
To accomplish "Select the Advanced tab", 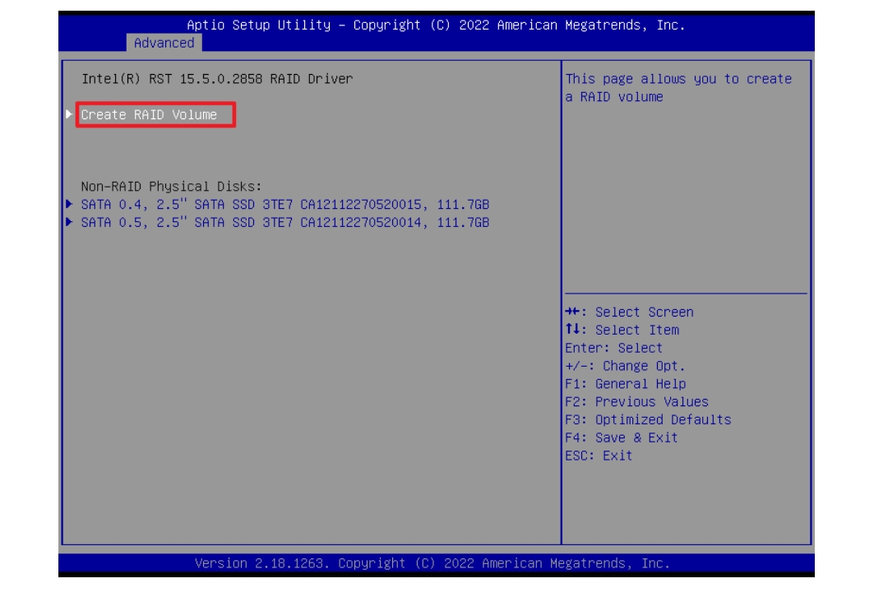I will pyautogui.click(x=164, y=43).
